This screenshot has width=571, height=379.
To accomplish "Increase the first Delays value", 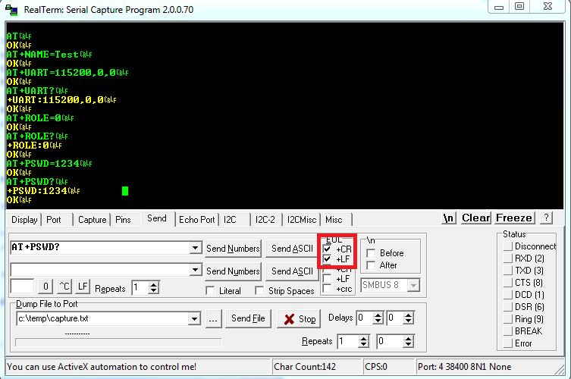I will coord(378,315).
